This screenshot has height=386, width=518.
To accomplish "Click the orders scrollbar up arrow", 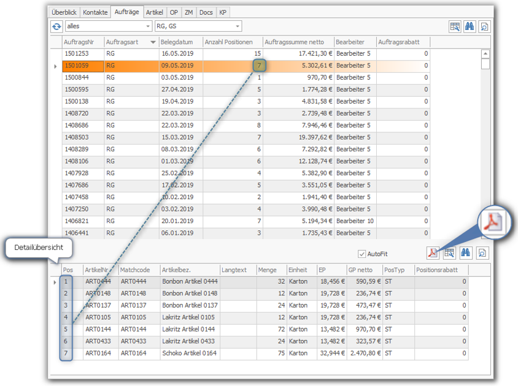I will pos(485,54).
